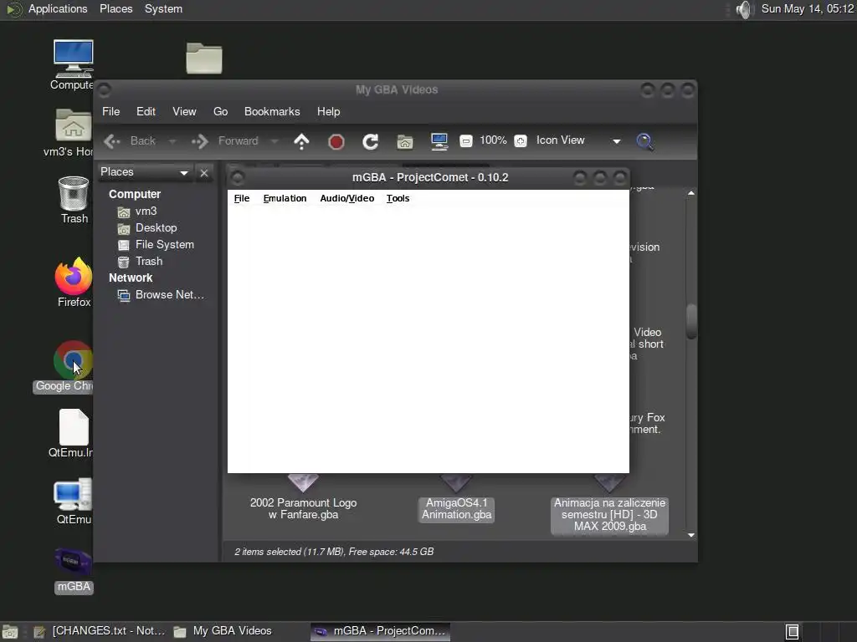Click the status bar items selected text
The width and height of the screenshot is (857, 642).
point(334,552)
